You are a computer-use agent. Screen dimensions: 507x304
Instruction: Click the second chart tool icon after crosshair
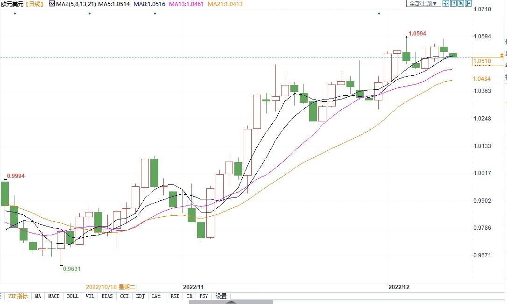click(x=453, y=4)
